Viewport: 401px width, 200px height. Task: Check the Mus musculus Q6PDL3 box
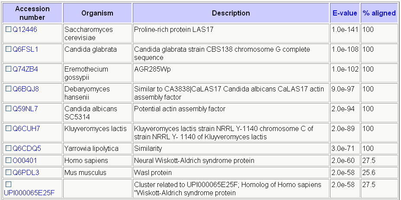[9, 173]
